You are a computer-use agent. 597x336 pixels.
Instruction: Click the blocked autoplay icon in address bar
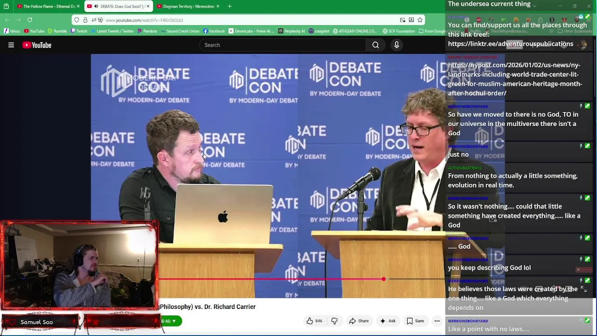coord(100,20)
